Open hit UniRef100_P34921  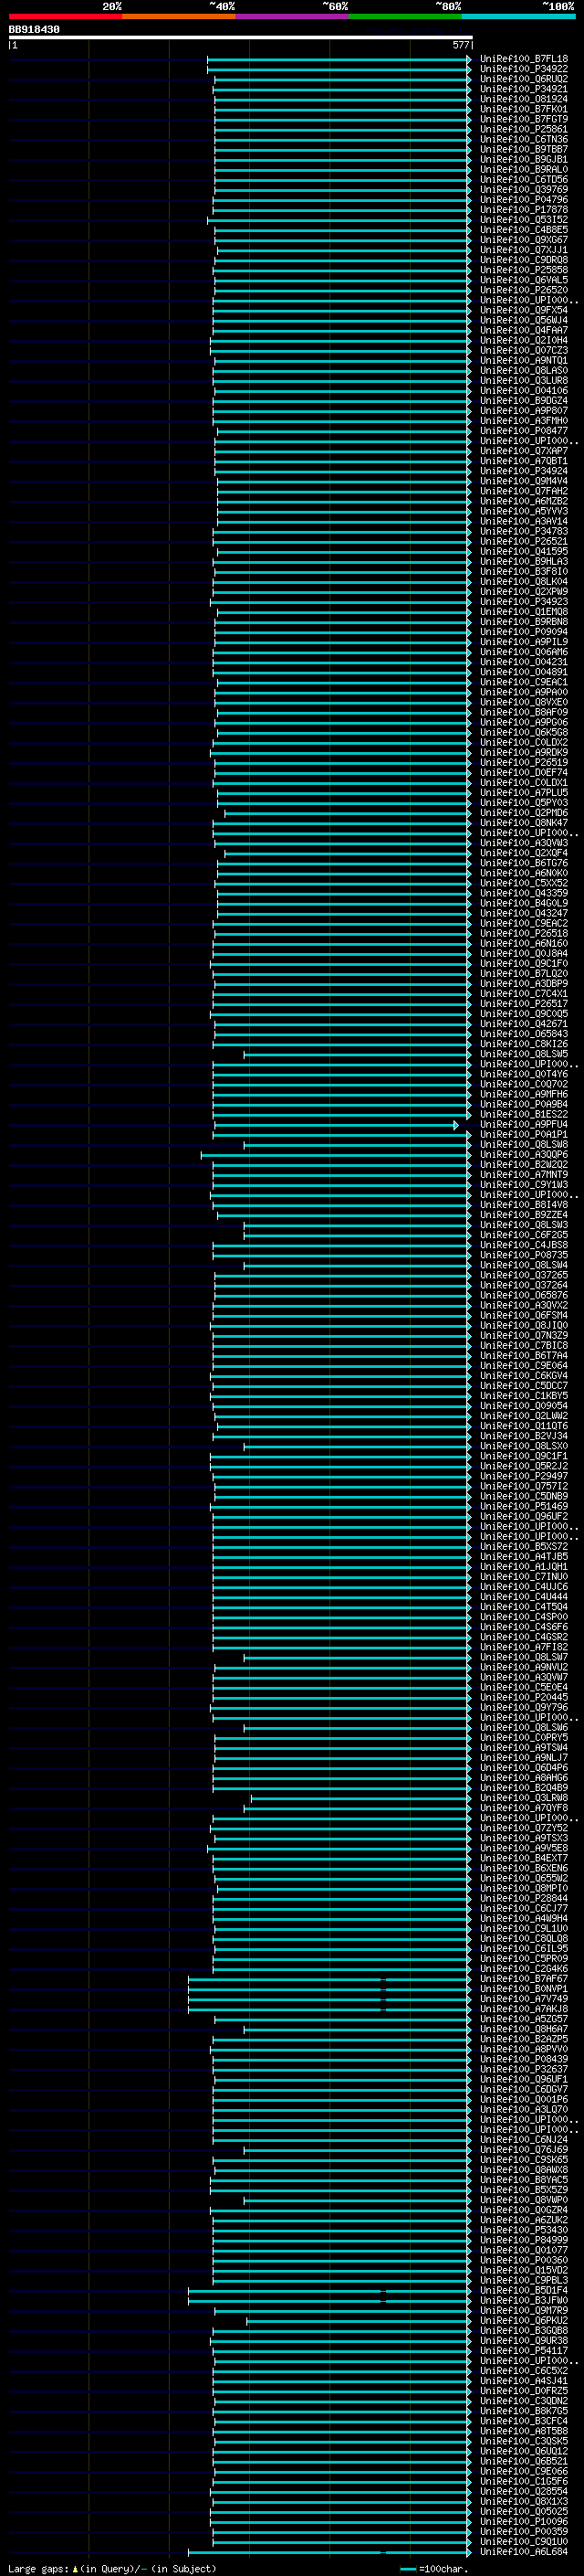click(523, 89)
